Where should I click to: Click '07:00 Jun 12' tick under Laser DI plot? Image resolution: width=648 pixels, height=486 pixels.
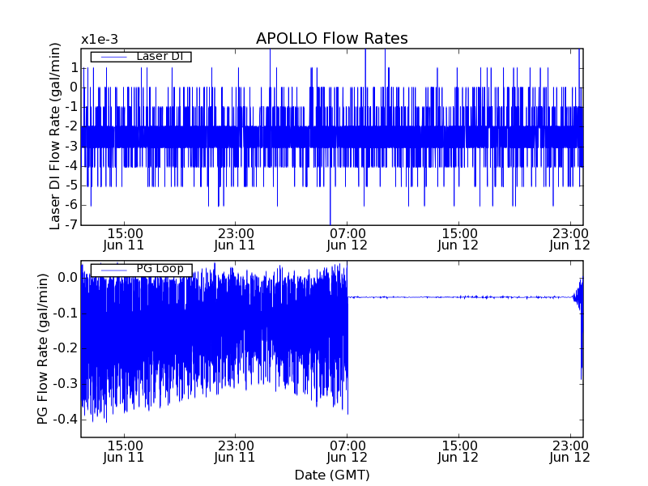[x=347, y=239]
